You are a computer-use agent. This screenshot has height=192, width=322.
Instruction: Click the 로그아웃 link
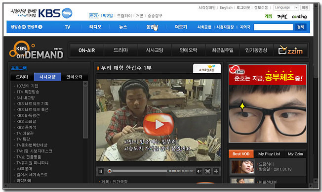[243, 7]
